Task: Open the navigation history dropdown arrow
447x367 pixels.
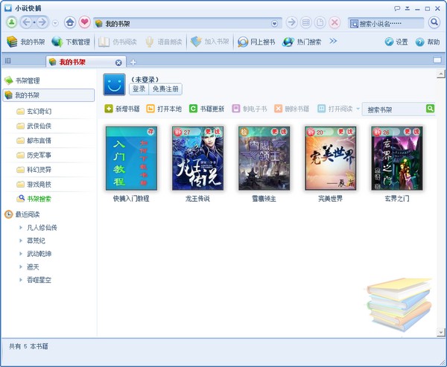Action: (x=56, y=23)
